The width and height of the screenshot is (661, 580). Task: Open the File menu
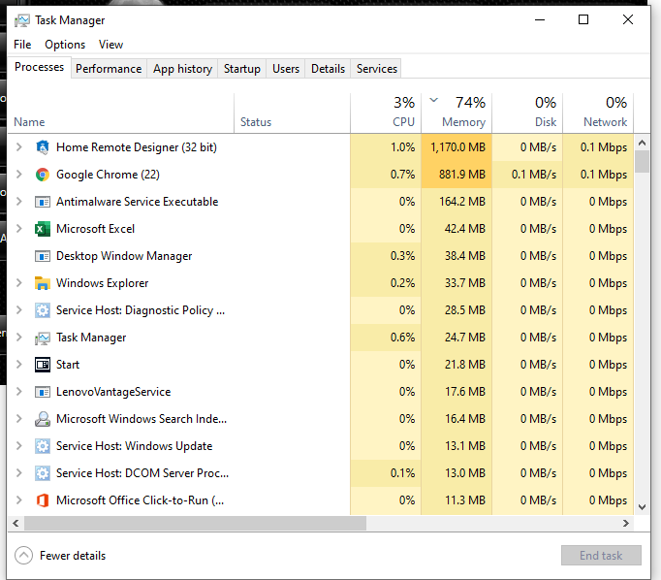tap(22, 45)
